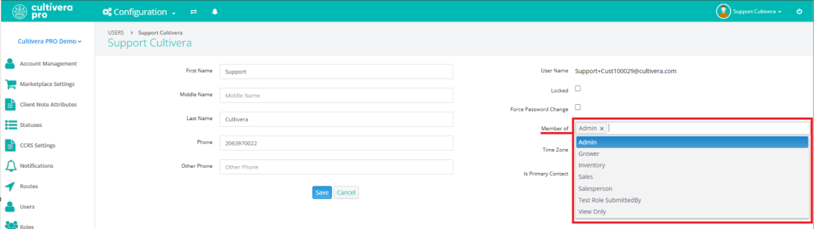Image resolution: width=814 pixels, height=229 pixels.
Task: Open Users in the sidebar
Action: tap(27, 207)
